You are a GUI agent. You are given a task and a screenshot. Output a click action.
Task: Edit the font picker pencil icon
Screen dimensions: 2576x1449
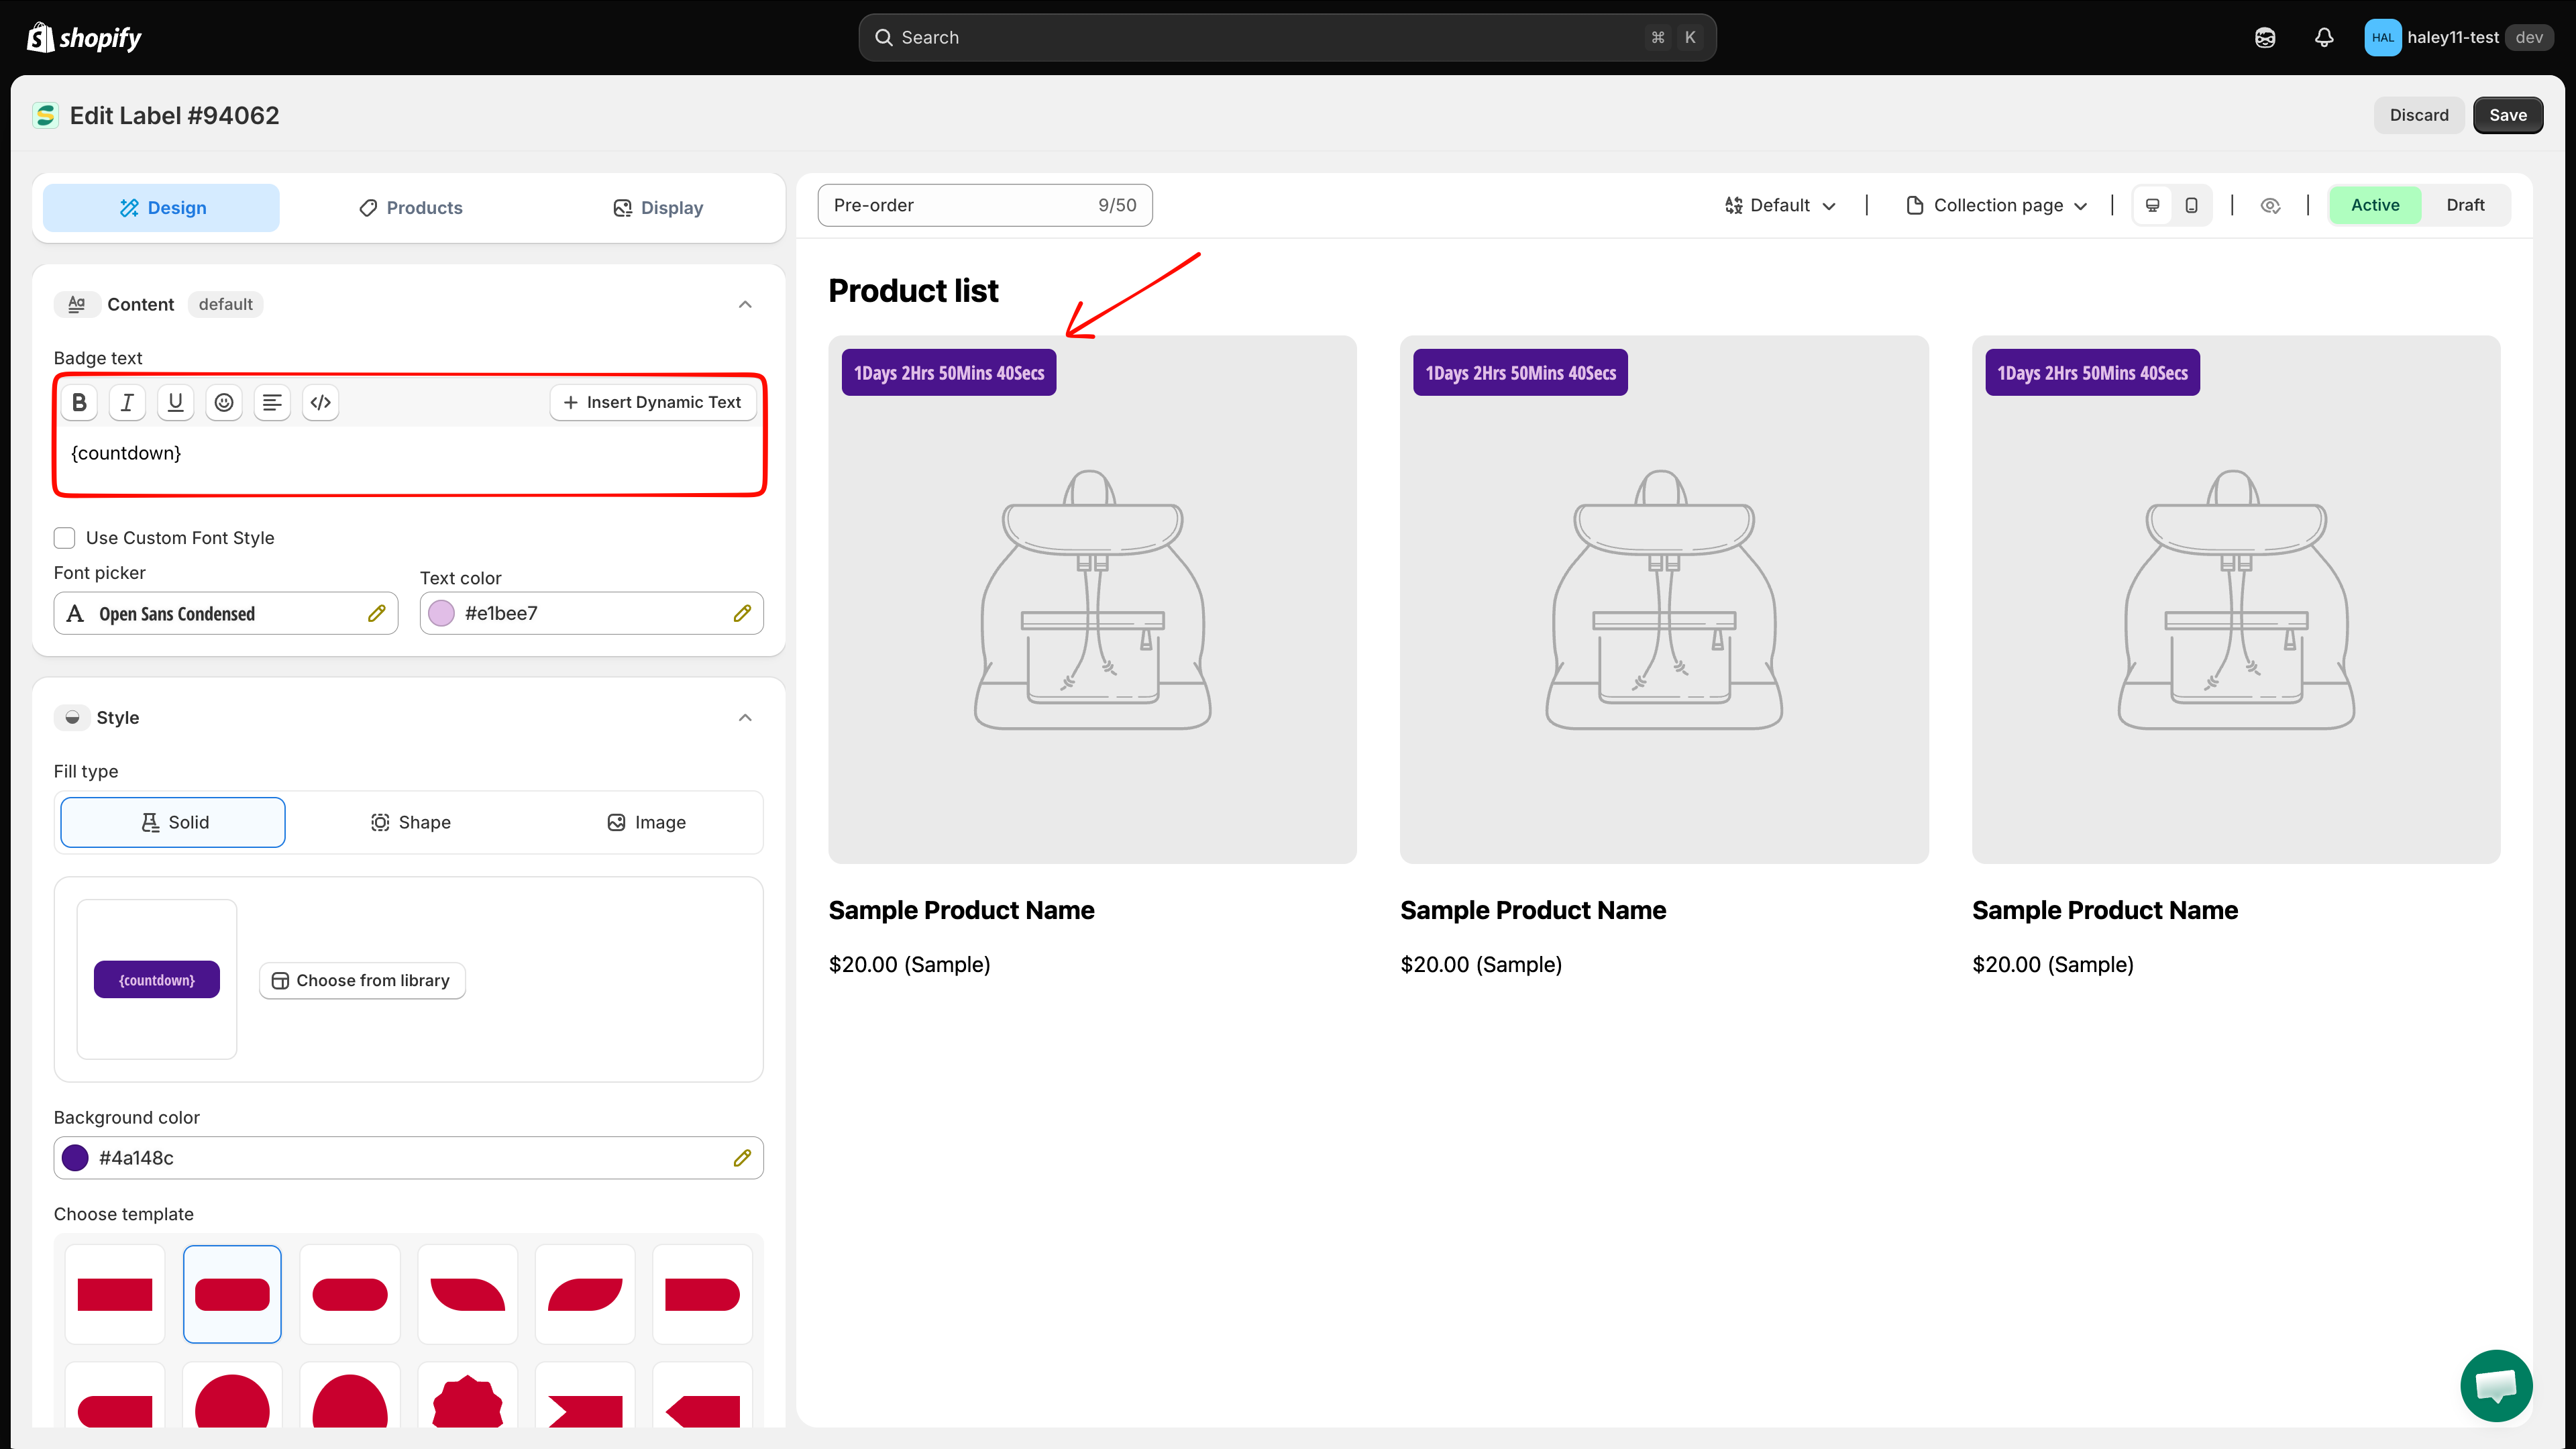pos(376,613)
